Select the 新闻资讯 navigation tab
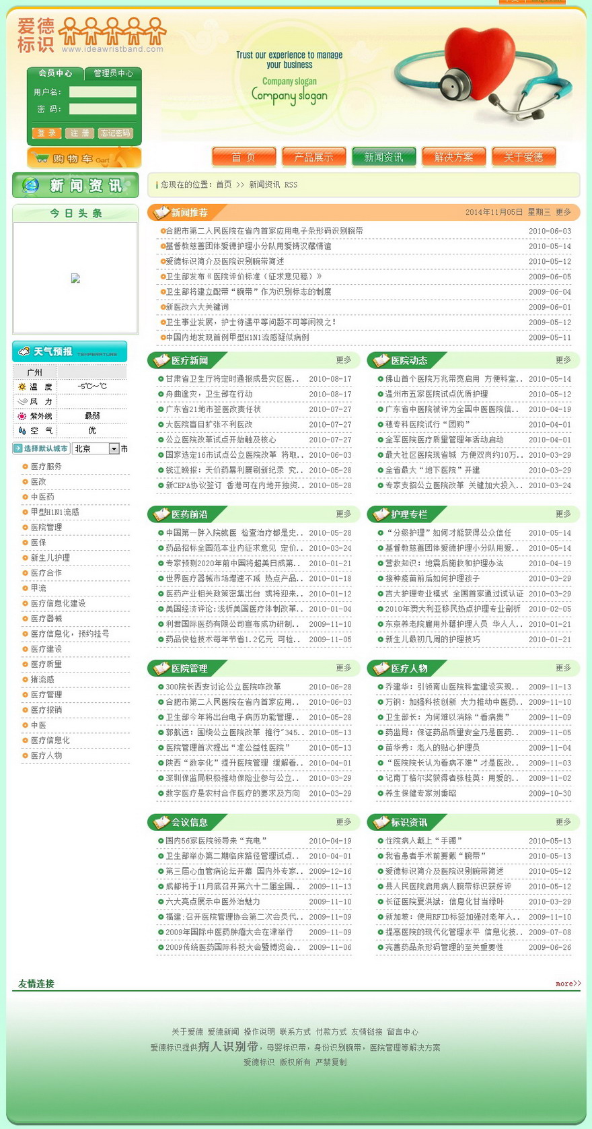Viewport: 592px width, 1129px height. click(383, 157)
